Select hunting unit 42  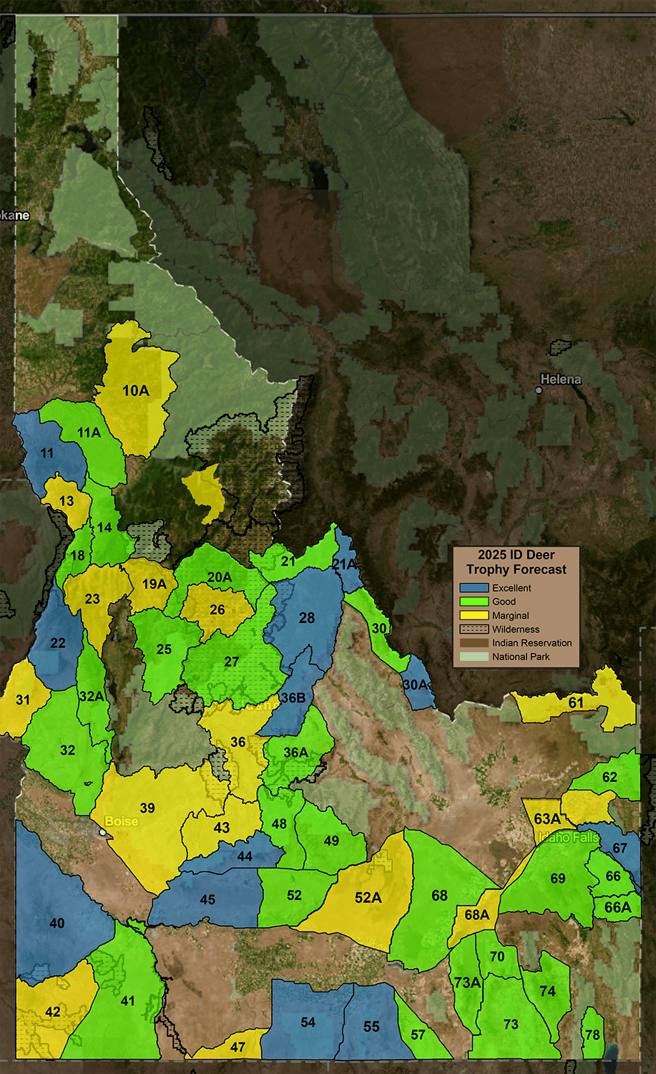coord(53,1012)
